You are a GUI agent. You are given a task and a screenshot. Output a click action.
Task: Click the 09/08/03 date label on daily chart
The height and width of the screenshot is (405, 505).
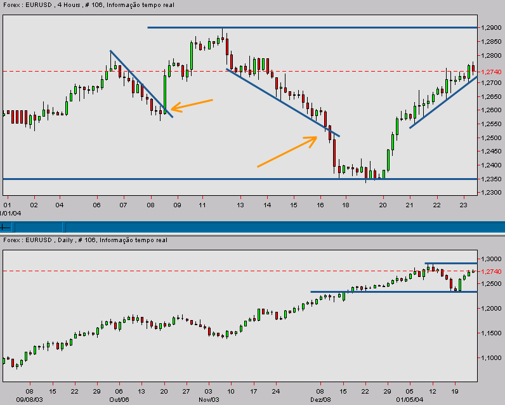[x=30, y=399]
